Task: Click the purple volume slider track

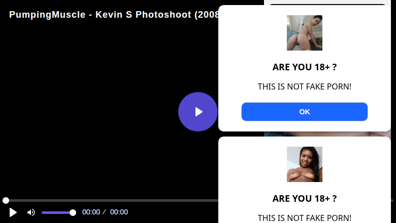Action: point(57,213)
